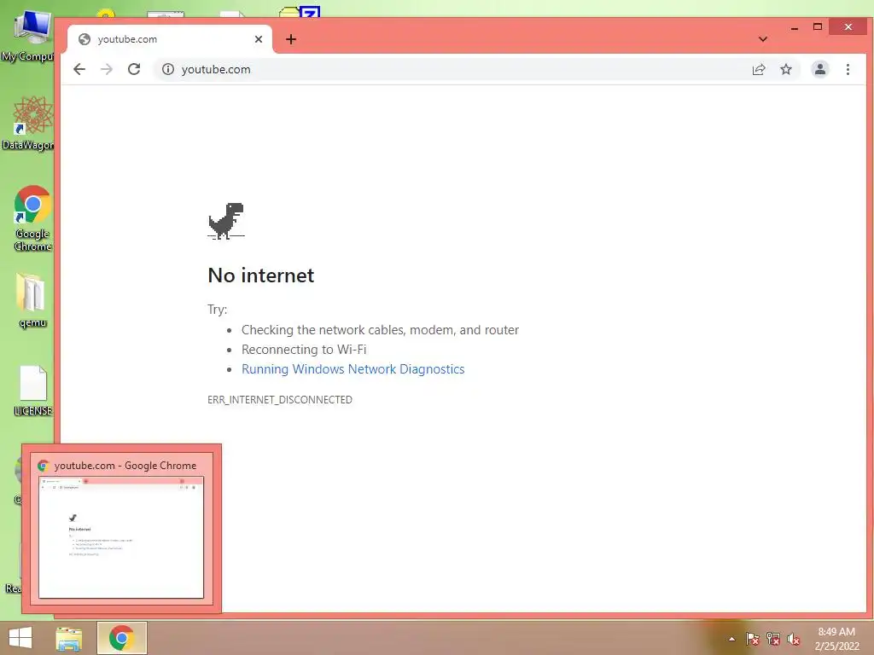This screenshot has width=874, height=655.
Task: Open the Chrome profile avatar
Action: [x=820, y=69]
